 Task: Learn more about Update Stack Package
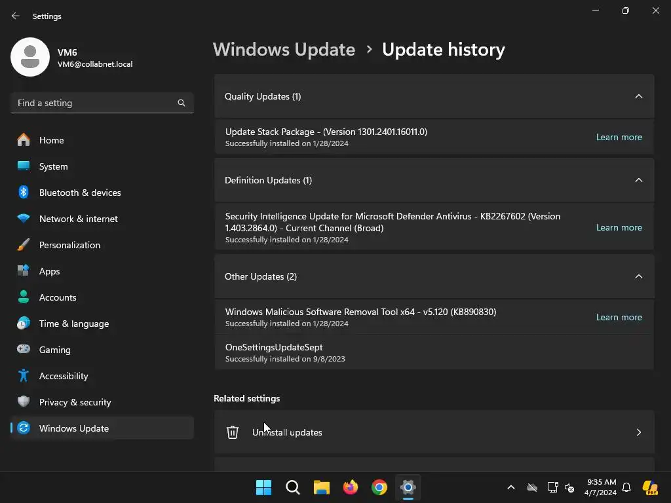tap(619, 137)
